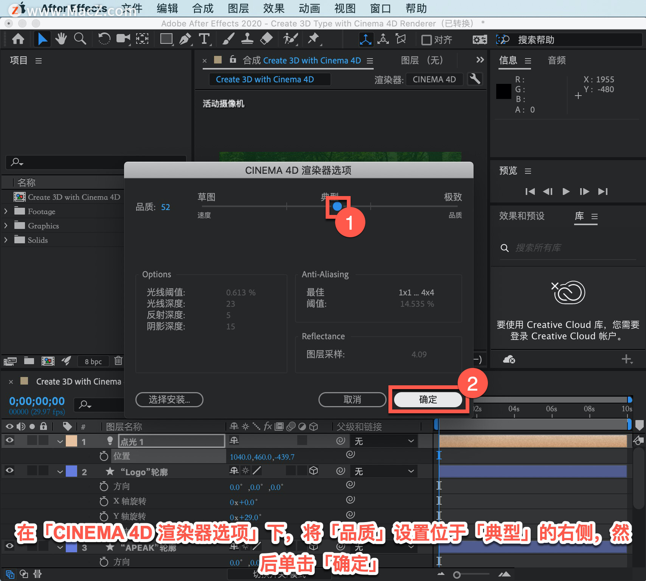Collapse the "Logo"轮廓 layer properties
The width and height of the screenshot is (646, 581).
60,472
